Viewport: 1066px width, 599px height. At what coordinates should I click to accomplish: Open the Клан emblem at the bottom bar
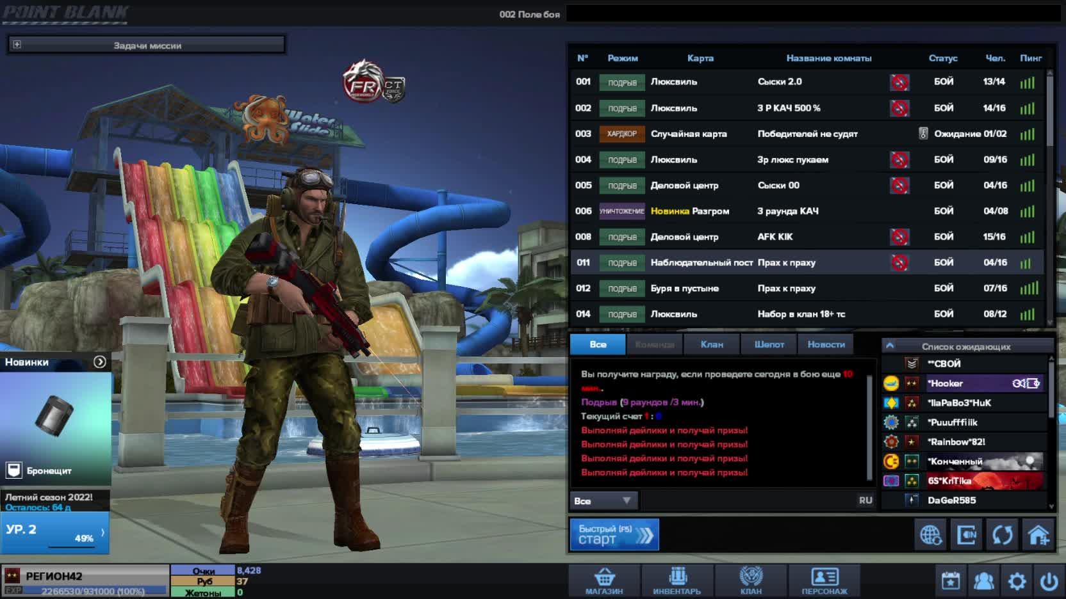(x=751, y=581)
